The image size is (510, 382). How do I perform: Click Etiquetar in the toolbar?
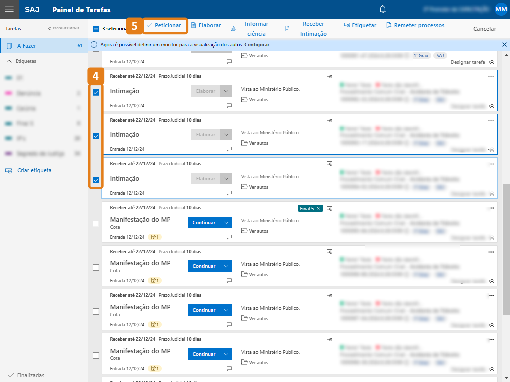(x=360, y=25)
